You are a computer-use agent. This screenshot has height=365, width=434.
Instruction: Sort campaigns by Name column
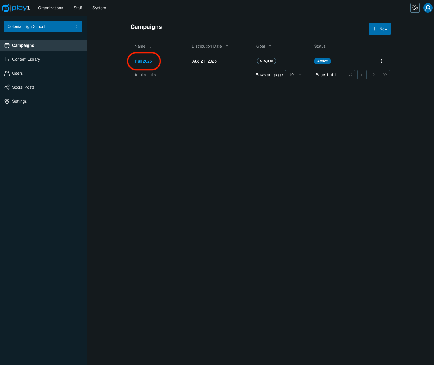pos(143,46)
